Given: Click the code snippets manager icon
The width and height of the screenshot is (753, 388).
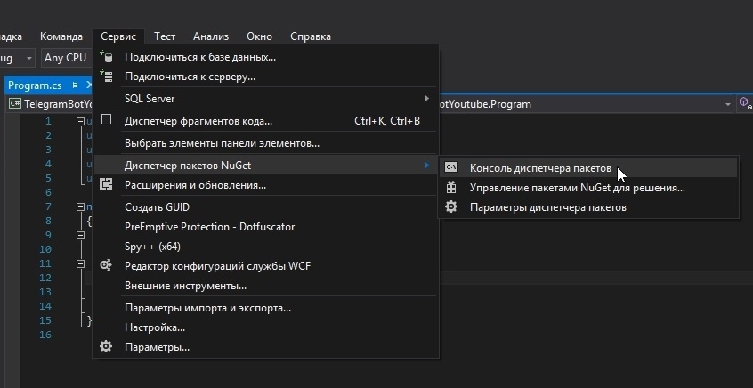Looking at the screenshot, I should [x=106, y=120].
